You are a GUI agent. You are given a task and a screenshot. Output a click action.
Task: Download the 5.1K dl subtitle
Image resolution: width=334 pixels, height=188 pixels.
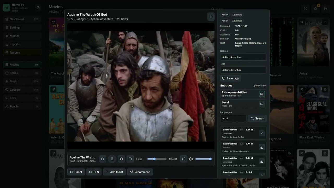point(262,174)
